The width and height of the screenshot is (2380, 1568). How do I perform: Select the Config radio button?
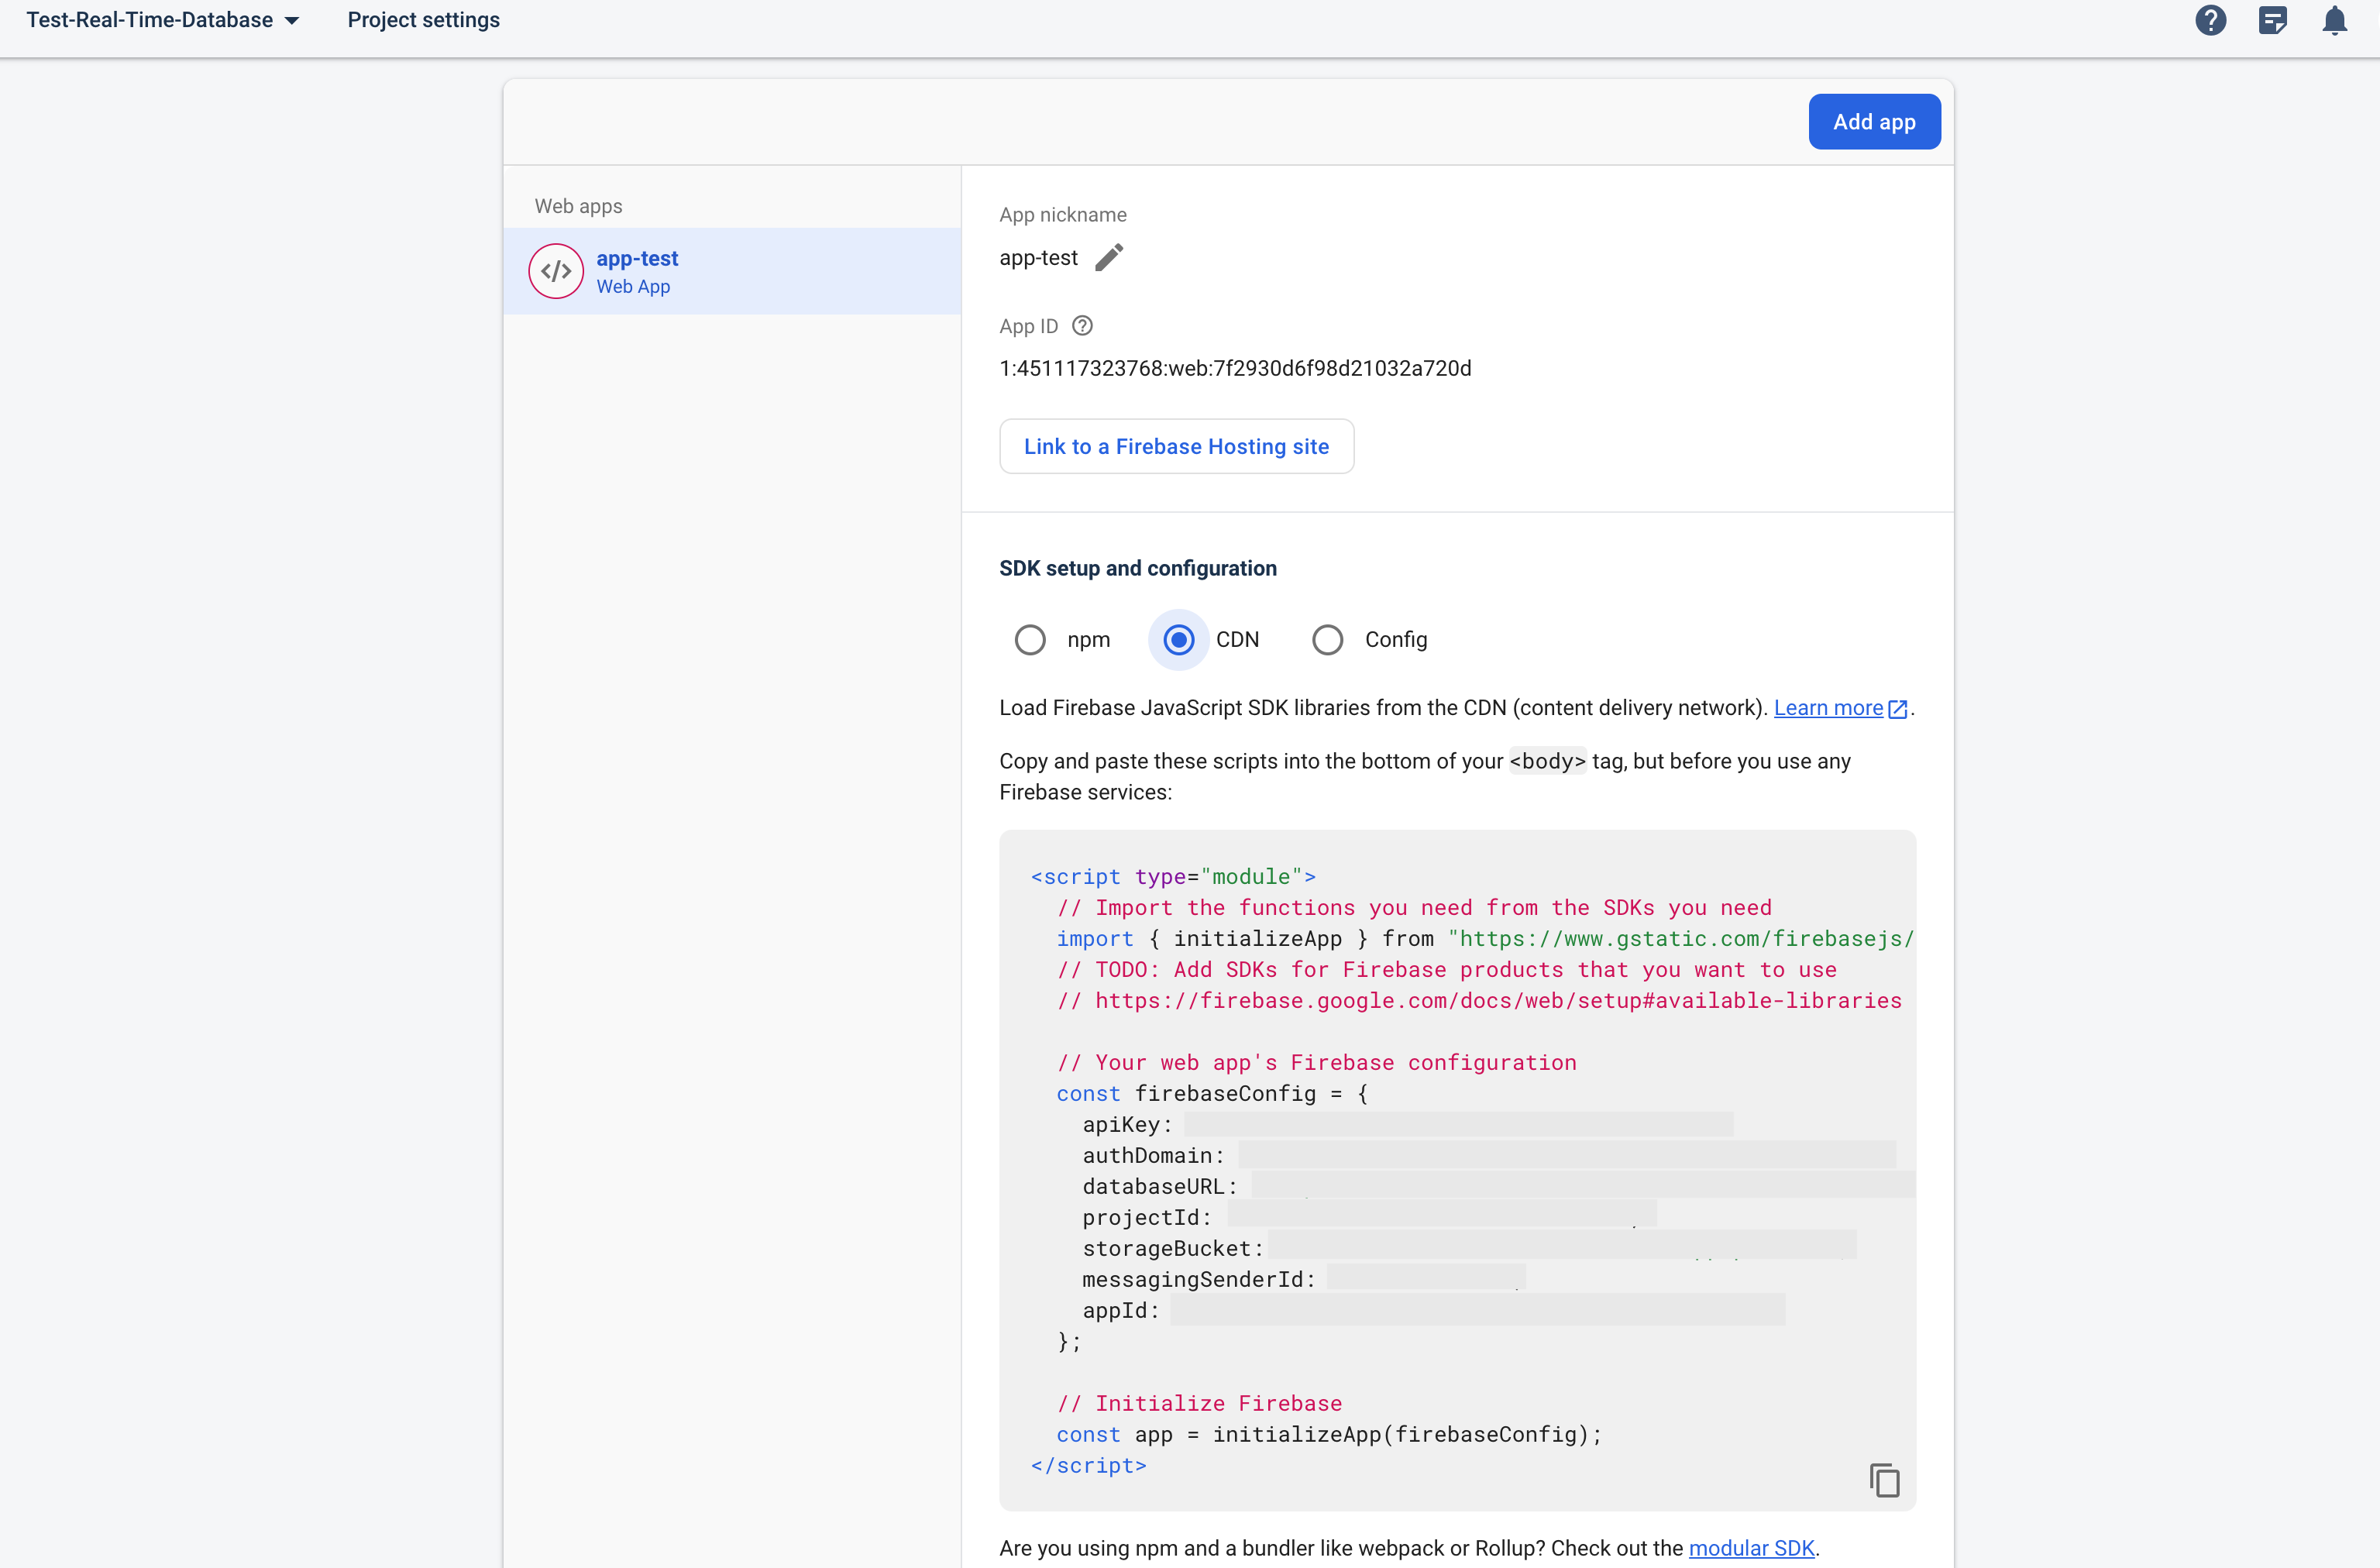[x=1328, y=640]
